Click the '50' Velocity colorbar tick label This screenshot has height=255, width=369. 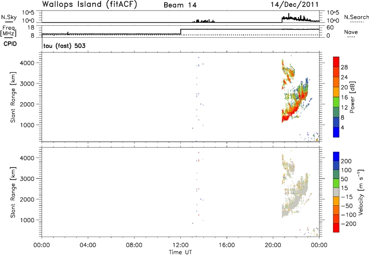[344, 179]
